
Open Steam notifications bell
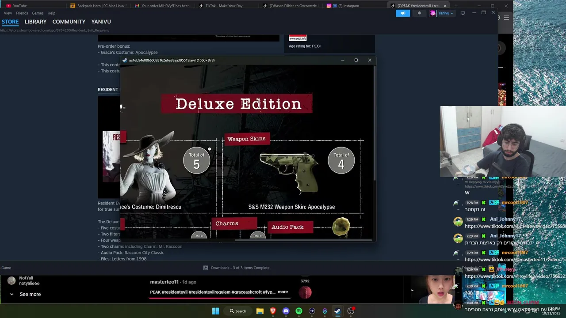click(420, 13)
